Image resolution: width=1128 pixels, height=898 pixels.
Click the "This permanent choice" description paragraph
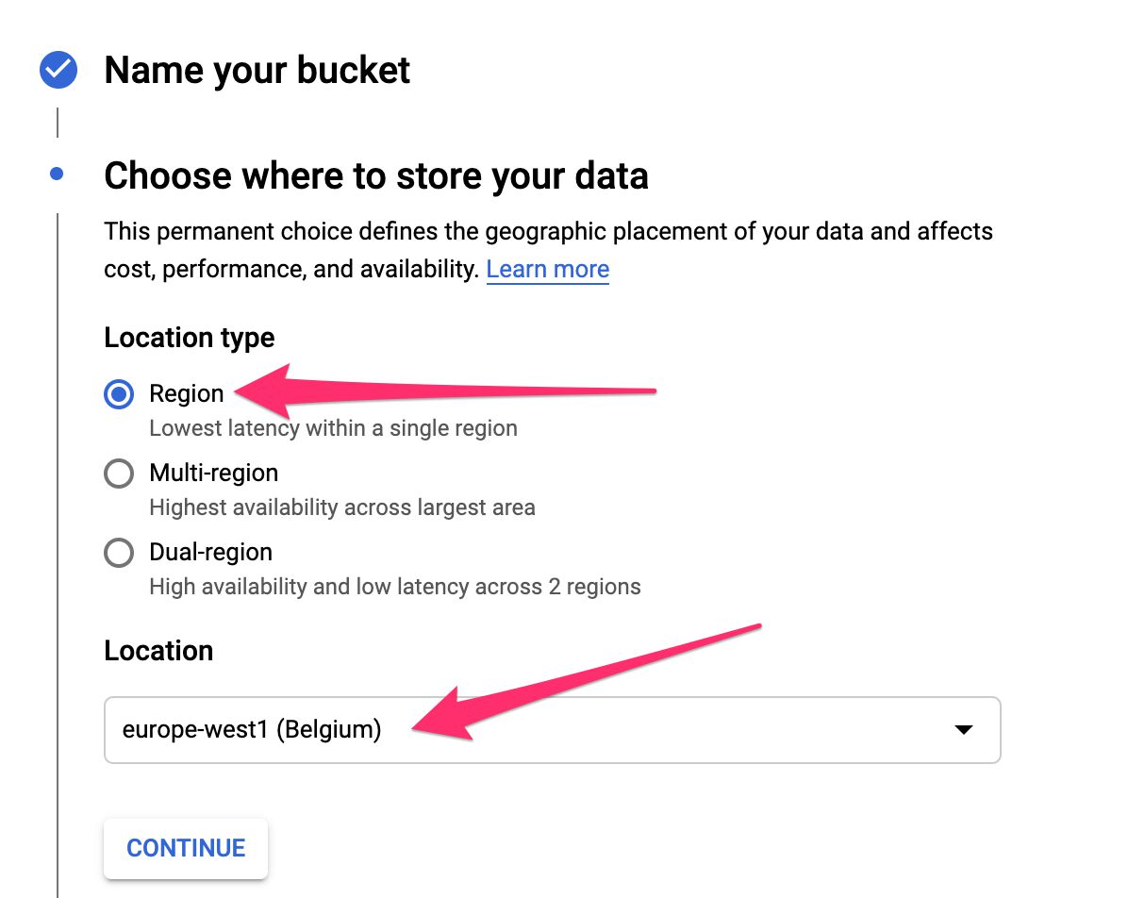pyautogui.click(x=548, y=250)
